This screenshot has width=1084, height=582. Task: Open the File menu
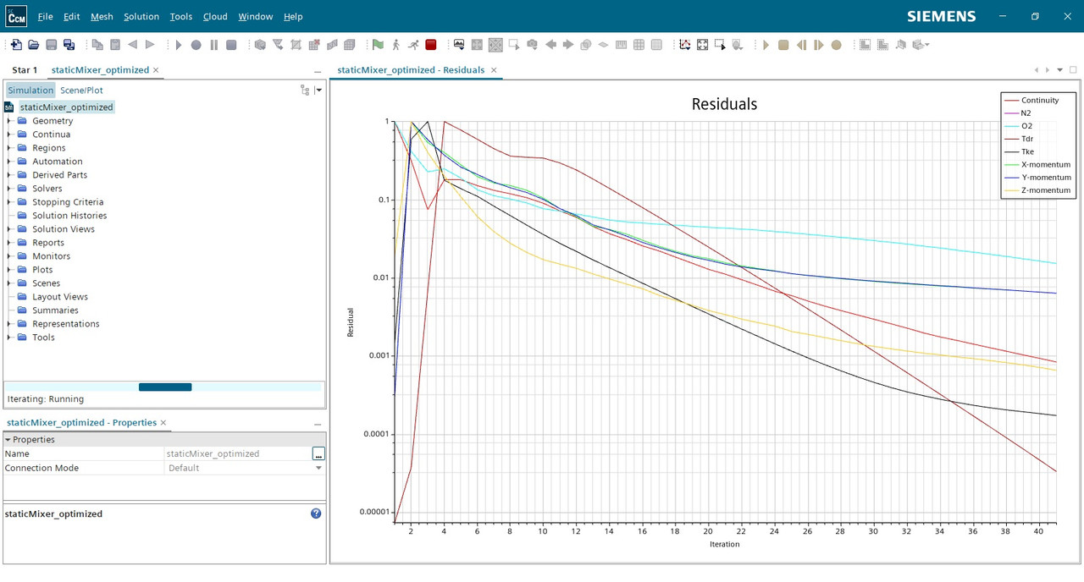coord(45,16)
